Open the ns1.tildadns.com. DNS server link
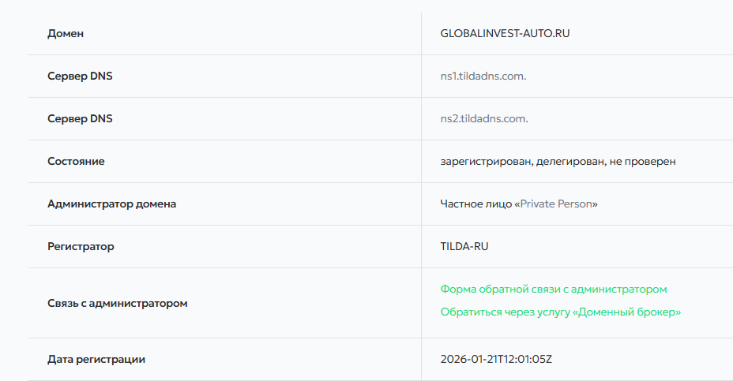Image resolution: width=733 pixels, height=381 pixels. (483, 77)
